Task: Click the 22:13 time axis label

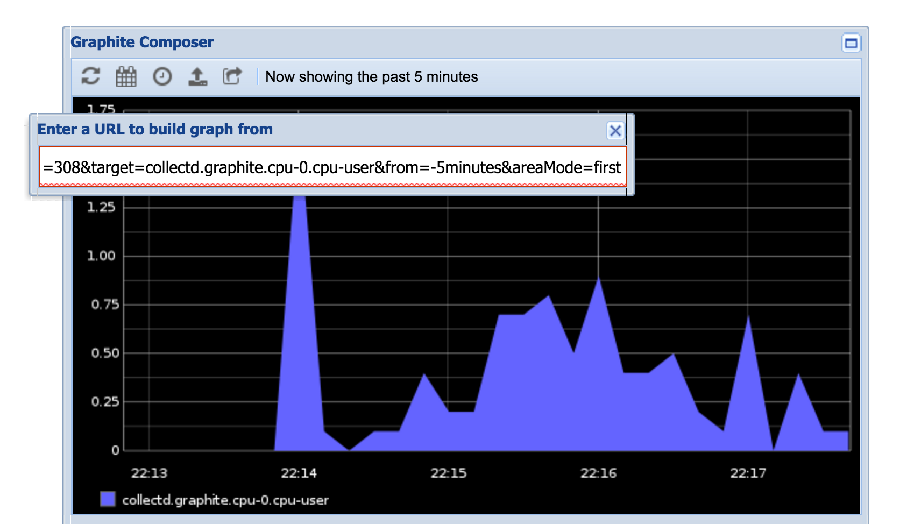Action: [149, 473]
